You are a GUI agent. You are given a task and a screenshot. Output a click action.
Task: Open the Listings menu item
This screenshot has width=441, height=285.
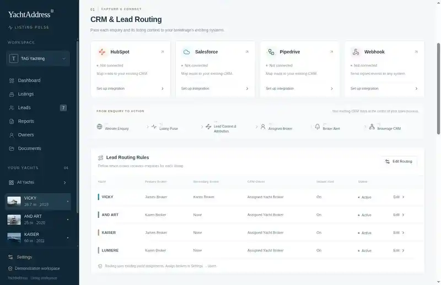[x=26, y=94]
